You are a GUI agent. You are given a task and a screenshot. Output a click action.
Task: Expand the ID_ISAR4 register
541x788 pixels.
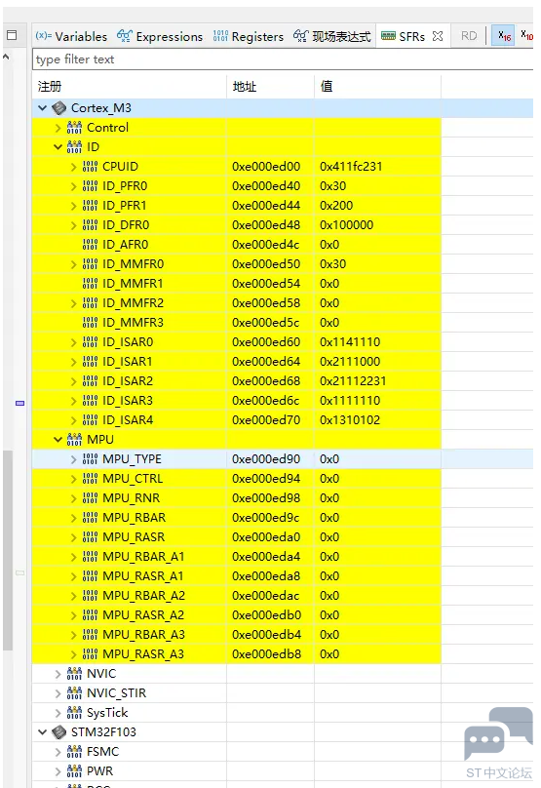(x=74, y=420)
